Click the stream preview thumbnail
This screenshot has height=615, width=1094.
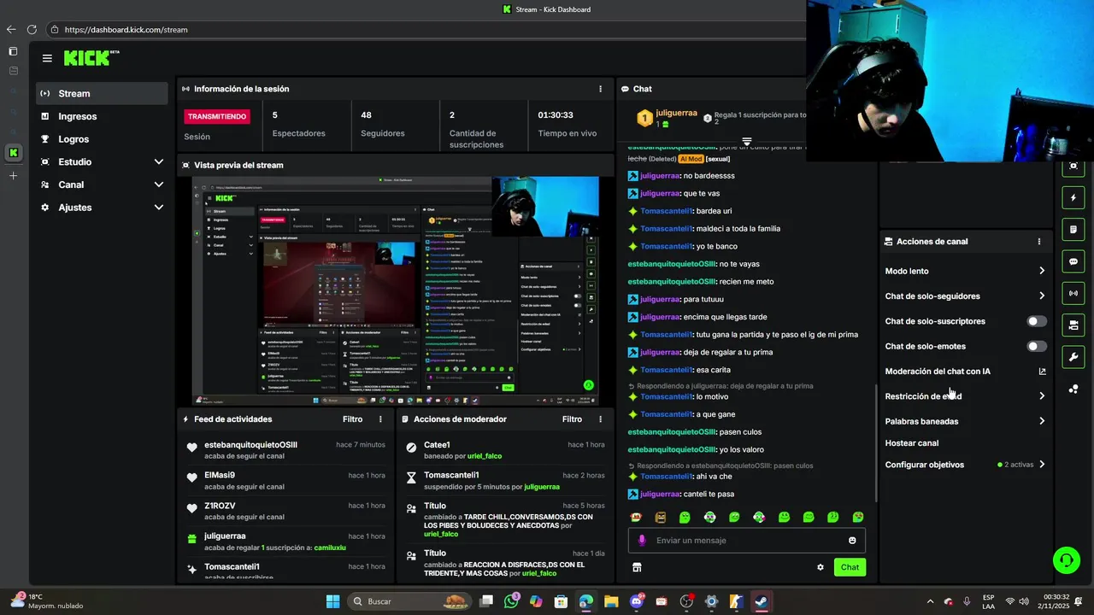[x=395, y=291]
